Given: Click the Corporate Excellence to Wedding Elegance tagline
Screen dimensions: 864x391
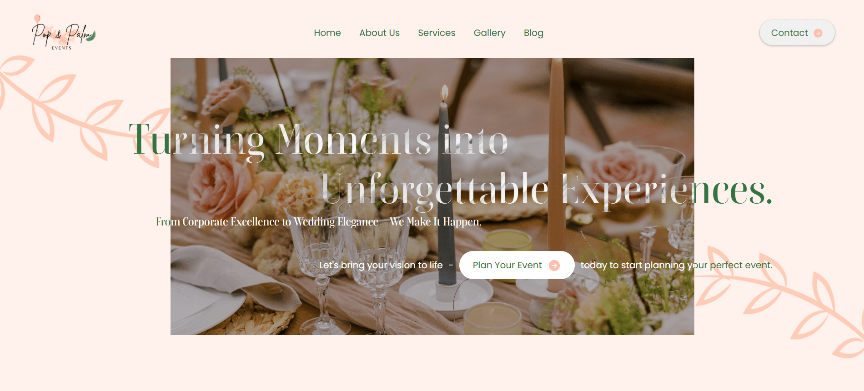Looking at the screenshot, I should pyautogui.click(x=318, y=222).
